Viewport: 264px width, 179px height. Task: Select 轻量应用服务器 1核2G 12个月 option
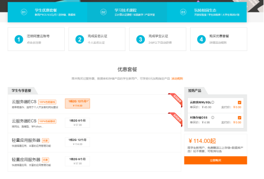pos(78,142)
